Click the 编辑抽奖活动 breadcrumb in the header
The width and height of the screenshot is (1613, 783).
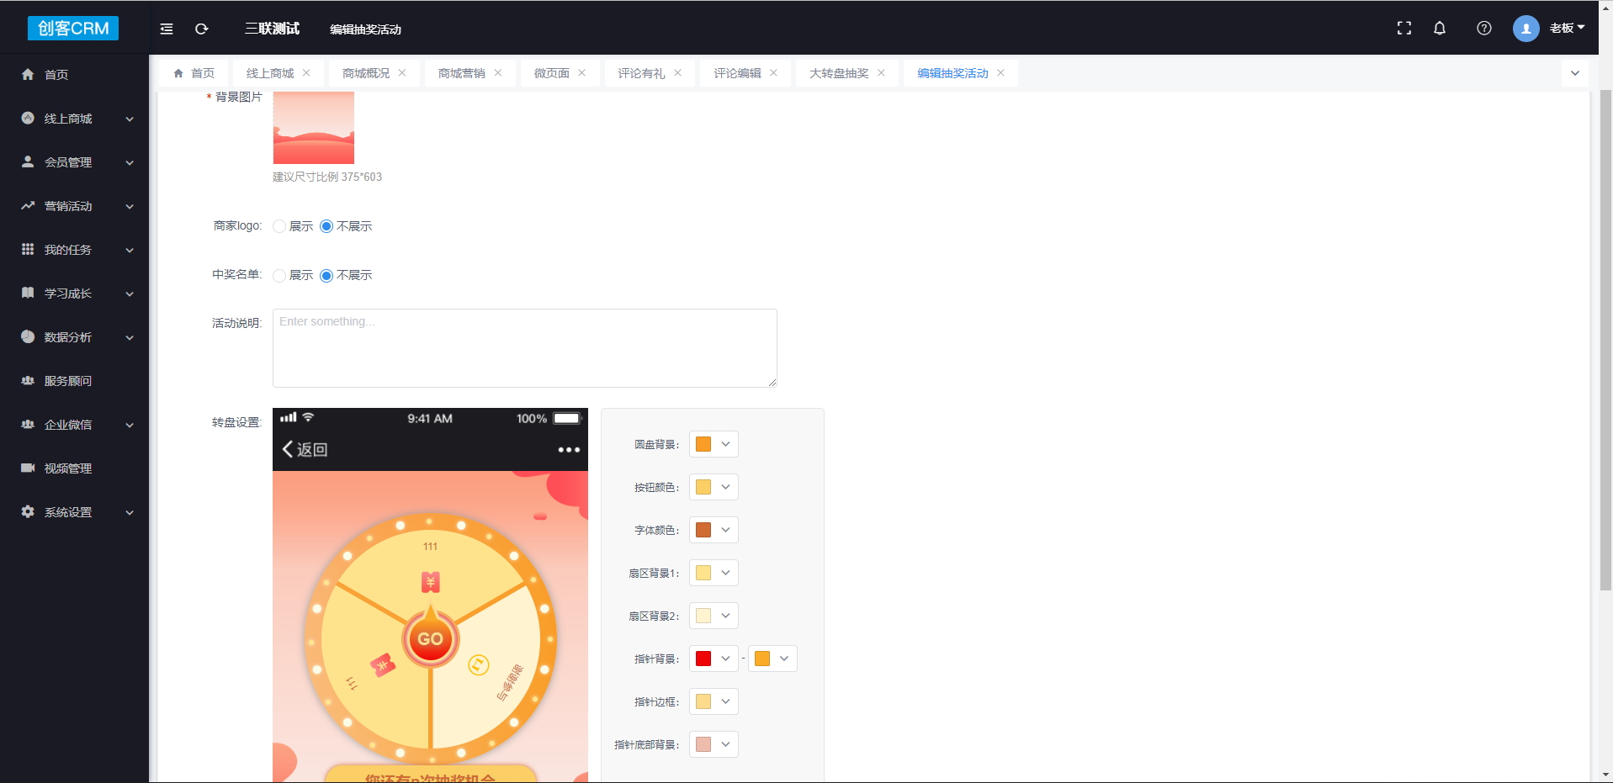click(x=365, y=29)
